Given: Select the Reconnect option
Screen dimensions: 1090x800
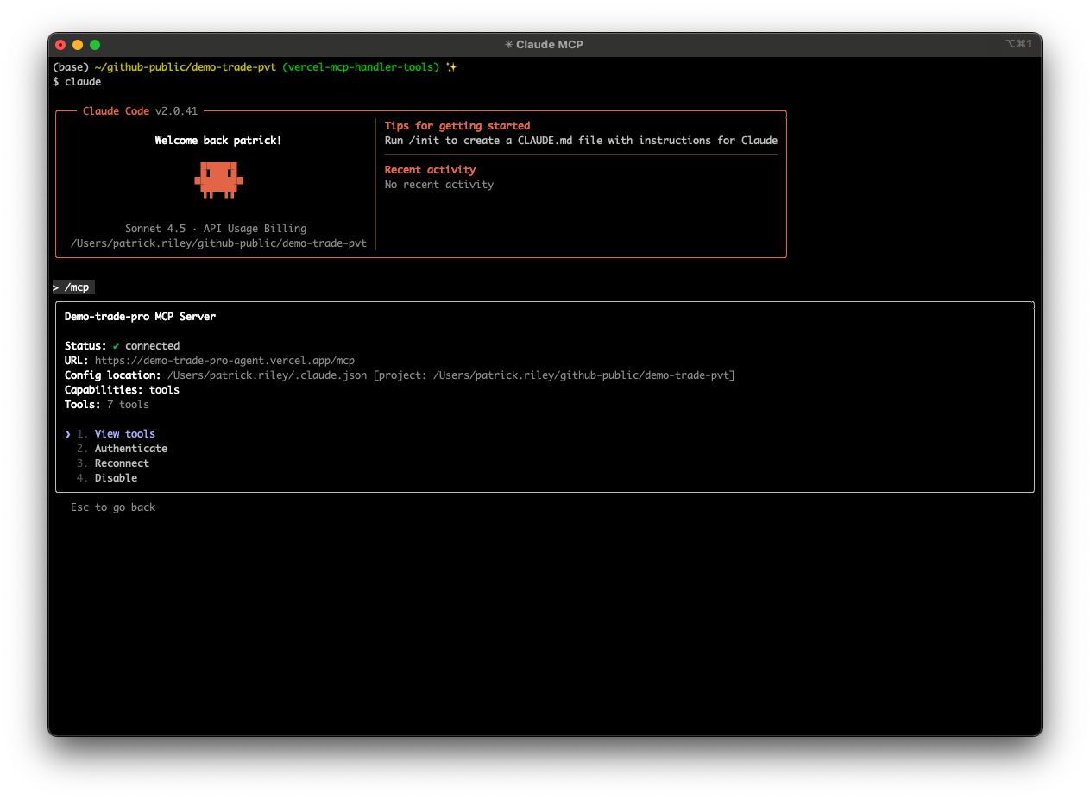Looking at the screenshot, I should pyautogui.click(x=122, y=463).
